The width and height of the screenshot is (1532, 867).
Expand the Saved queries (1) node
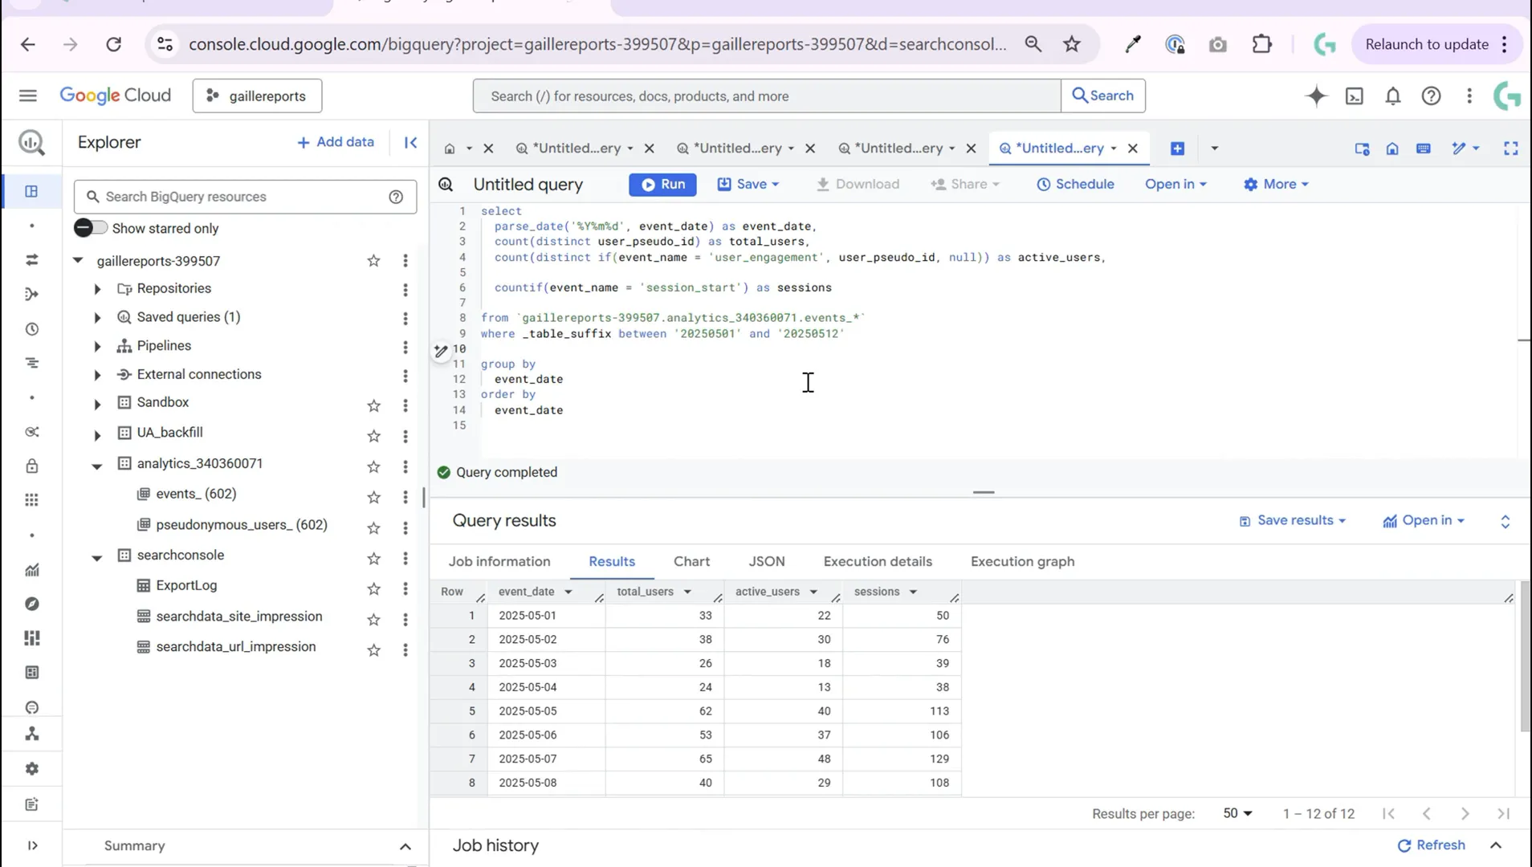pyautogui.click(x=97, y=318)
